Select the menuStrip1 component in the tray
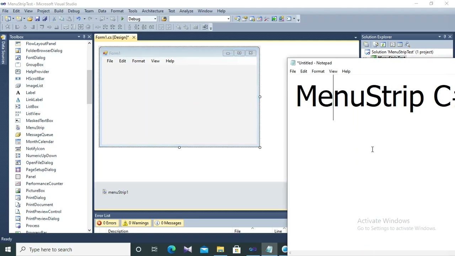The image size is (455, 256). pyautogui.click(x=115, y=192)
